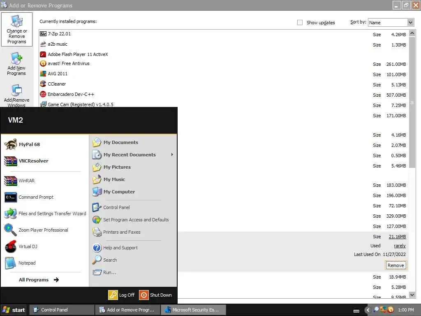Select Add New Programs sidebar icon
Screen dimensions: 421x316
[x=16, y=64]
